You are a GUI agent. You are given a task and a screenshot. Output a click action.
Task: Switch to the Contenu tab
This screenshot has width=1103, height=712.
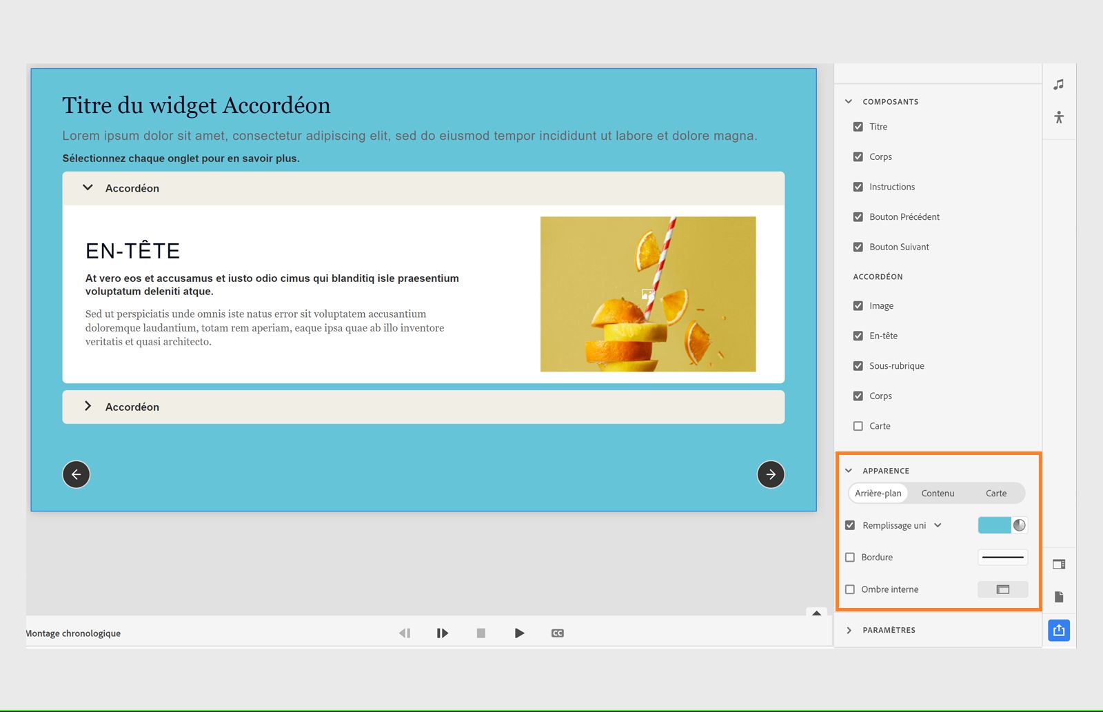(938, 493)
